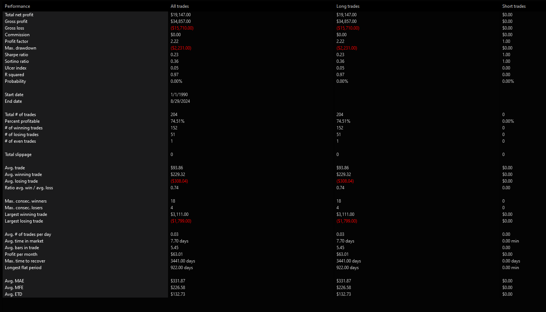
Task: Select the '# of losing trades' label
Action: click(21, 135)
